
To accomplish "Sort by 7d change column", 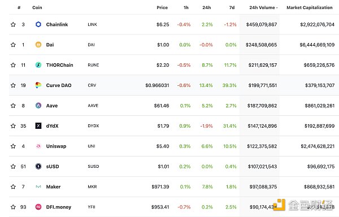I will pos(232,7).
